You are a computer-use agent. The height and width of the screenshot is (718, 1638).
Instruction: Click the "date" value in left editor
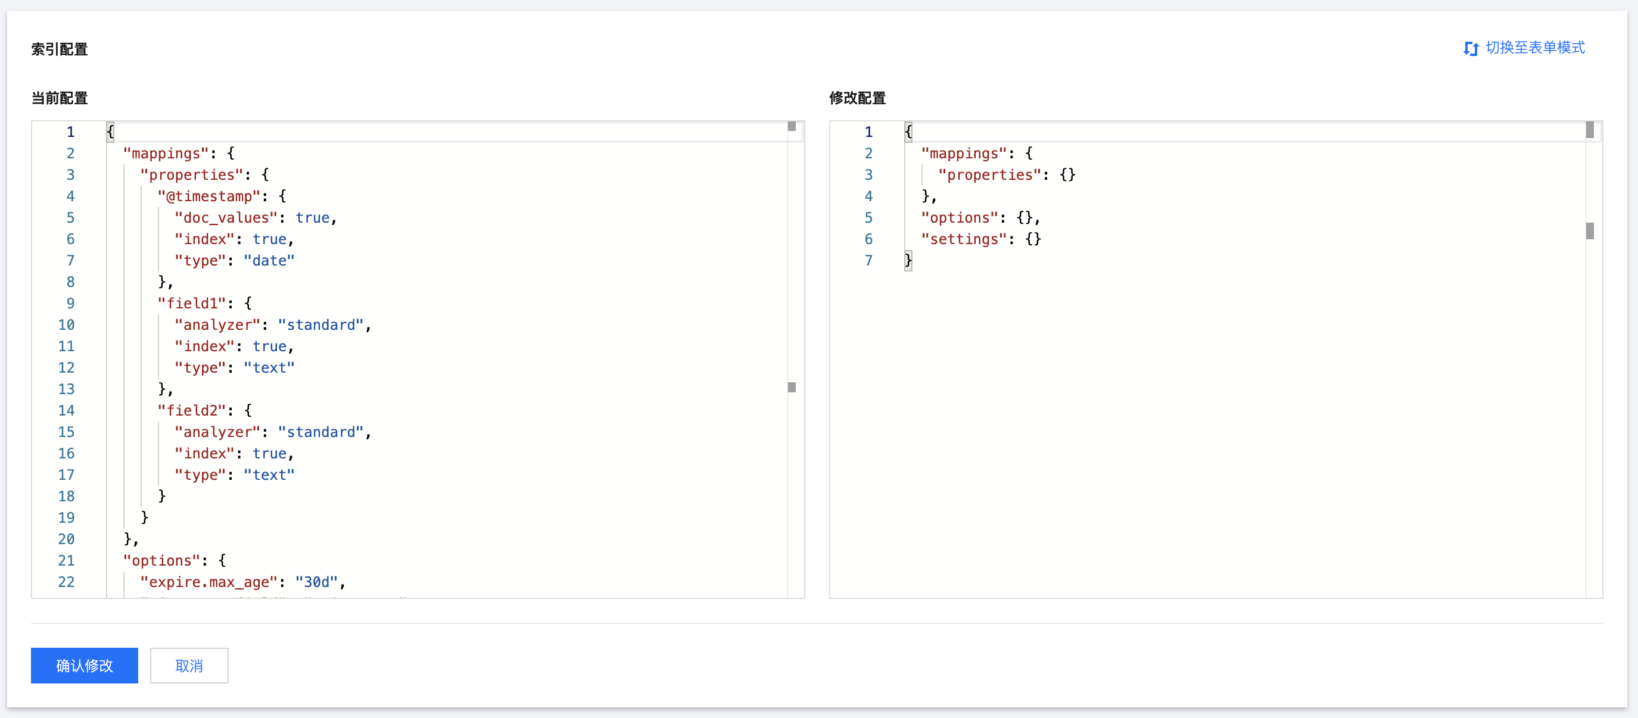tap(269, 261)
